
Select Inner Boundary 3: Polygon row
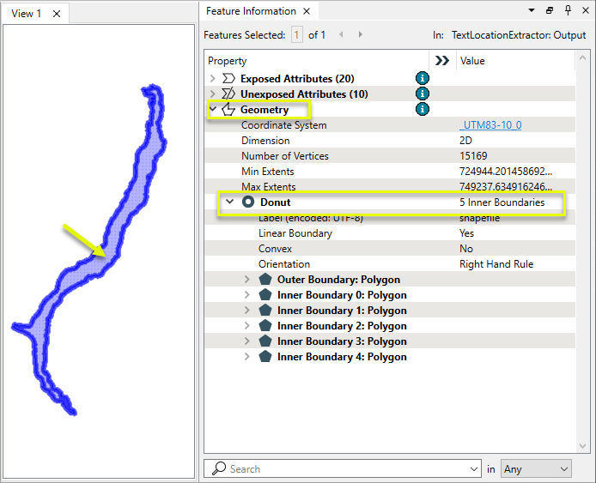(342, 341)
